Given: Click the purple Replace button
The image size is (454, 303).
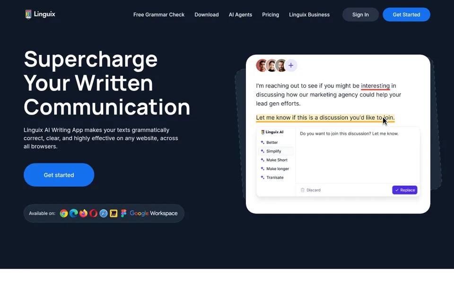Looking at the screenshot, I should 404,190.
